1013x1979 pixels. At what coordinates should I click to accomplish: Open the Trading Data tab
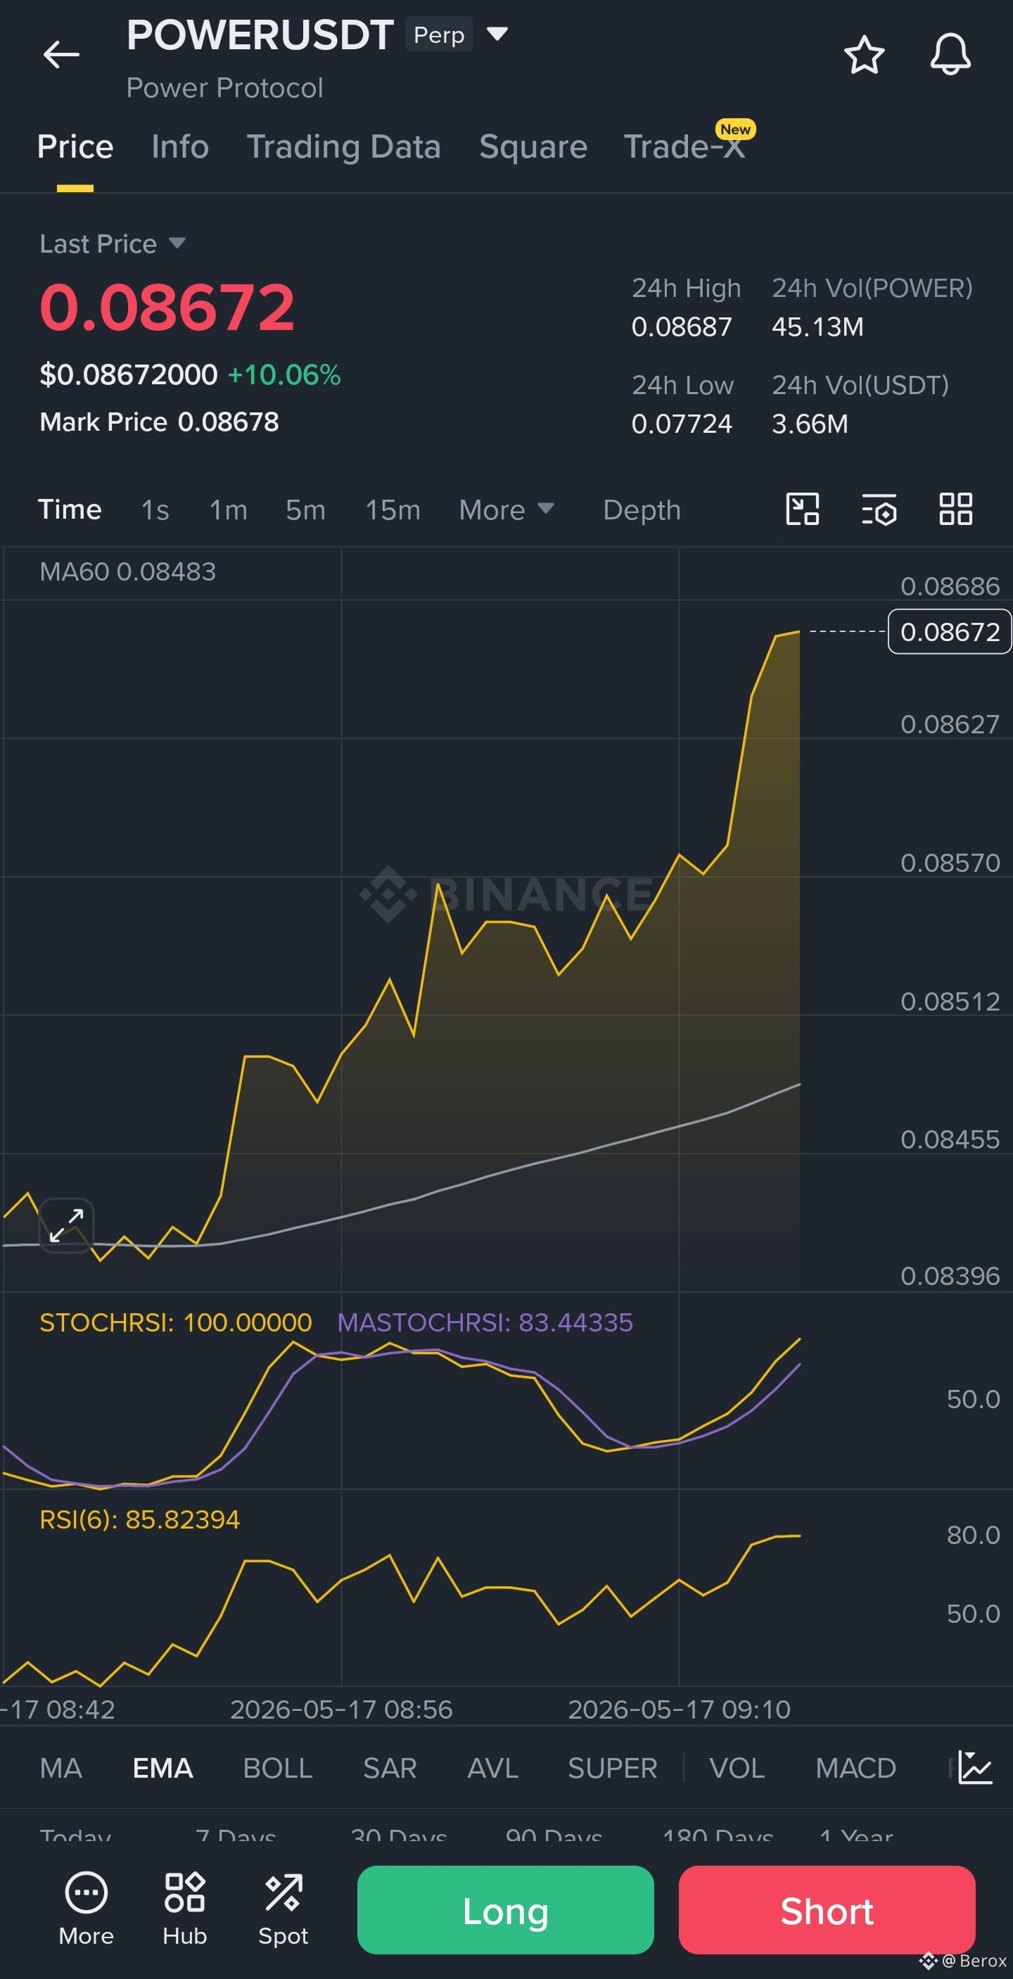[x=343, y=146]
